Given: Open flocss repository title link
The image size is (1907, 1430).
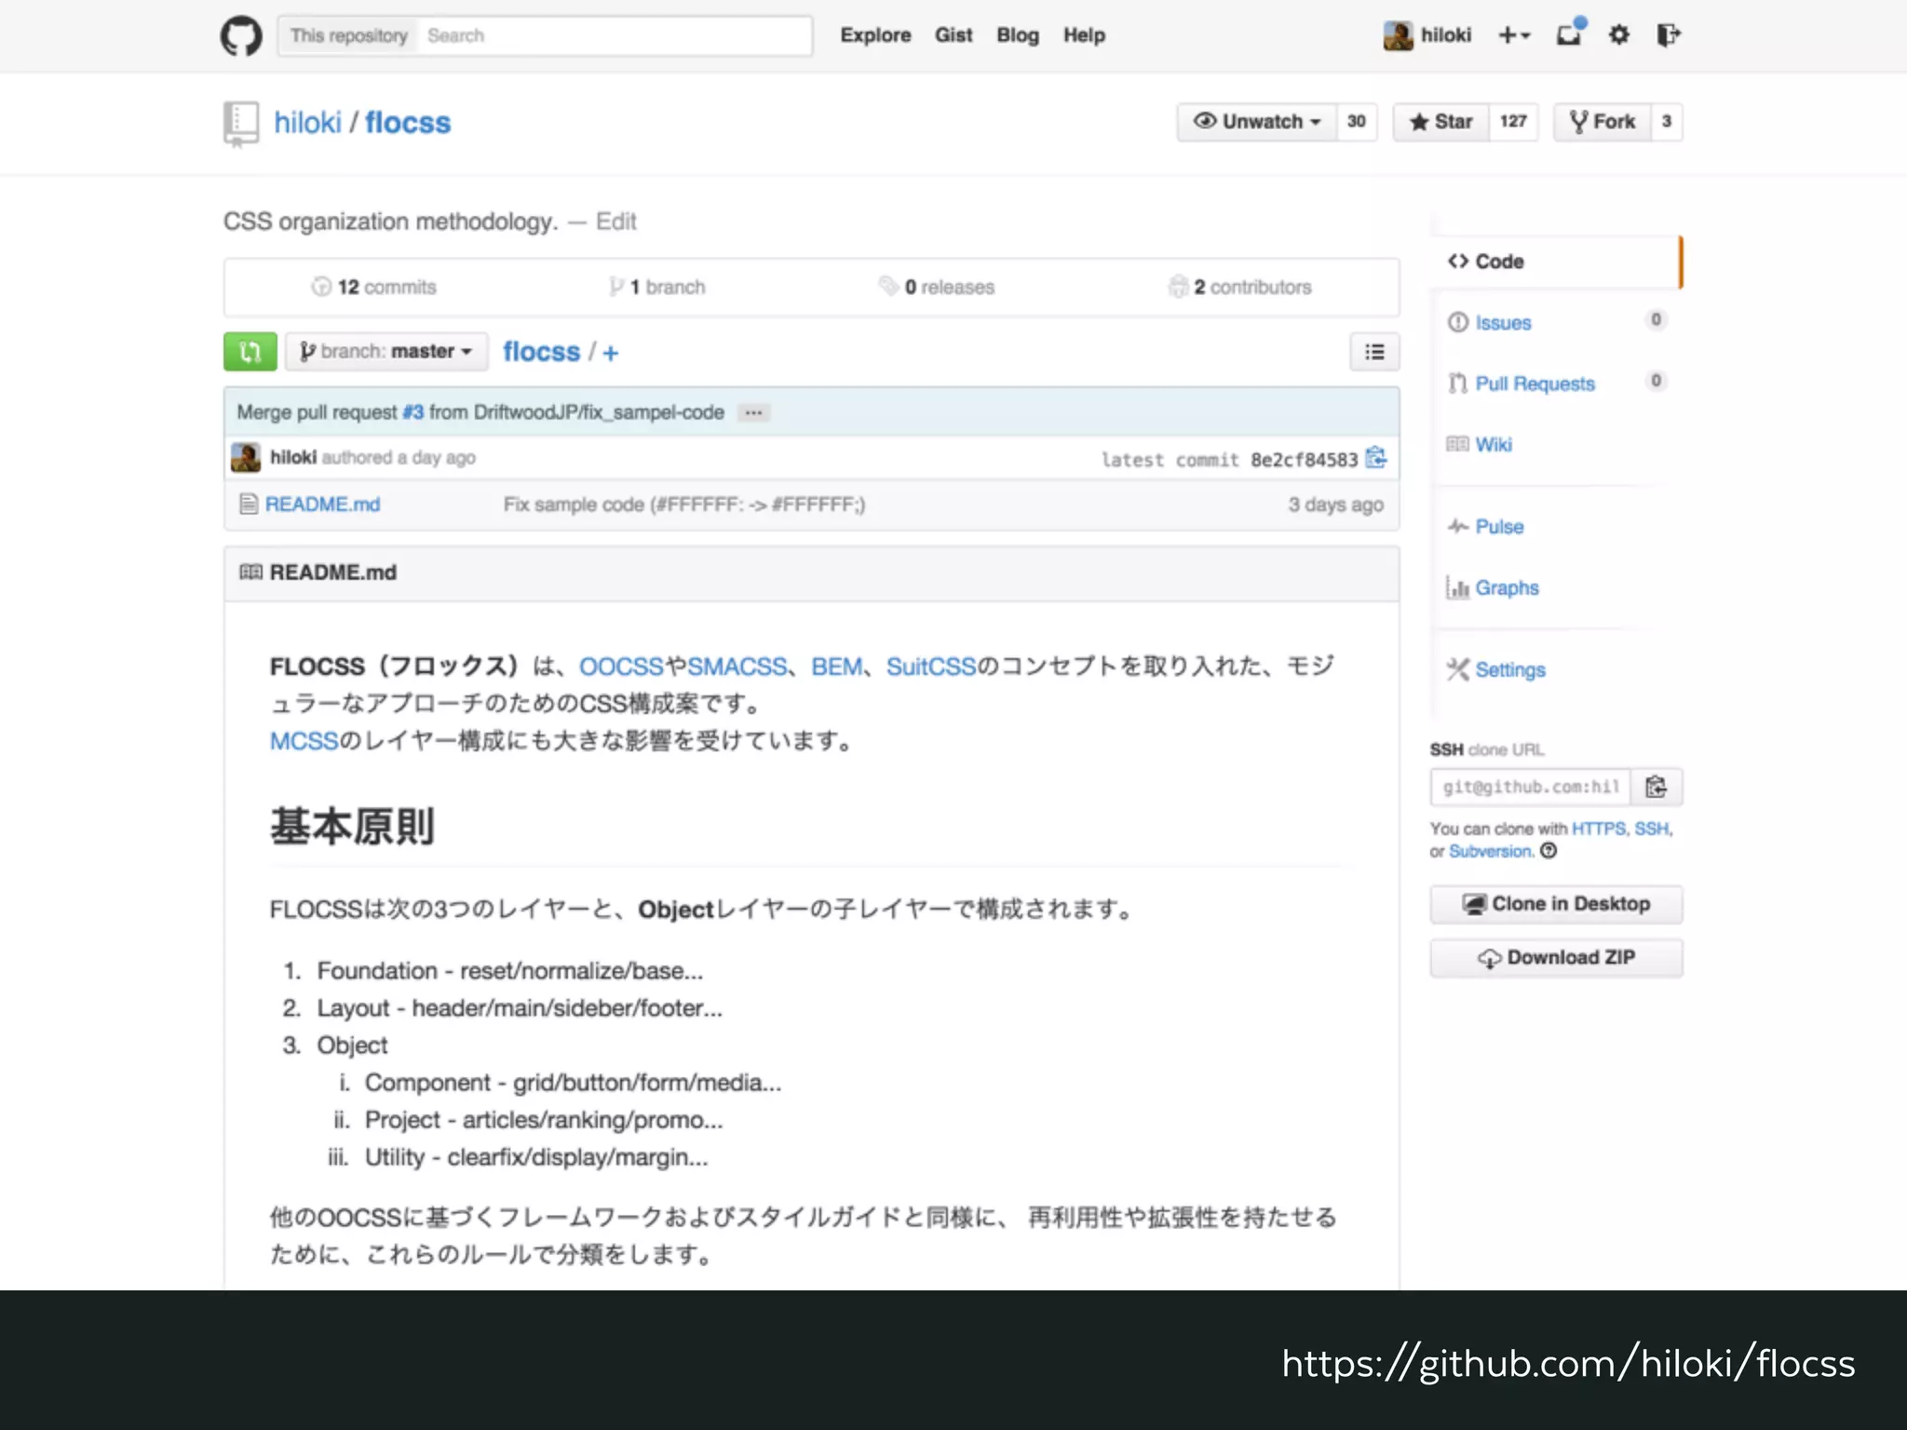Looking at the screenshot, I should pyautogui.click(x=408, y=123).
